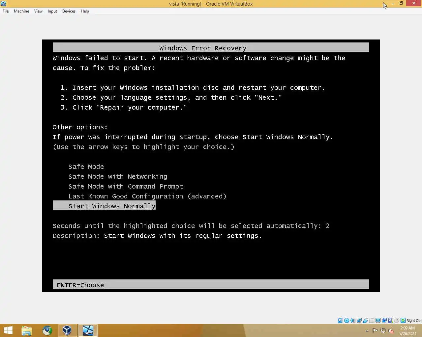
Task: Click the 'Choose your language settings' step
Action: click(171, 98)
